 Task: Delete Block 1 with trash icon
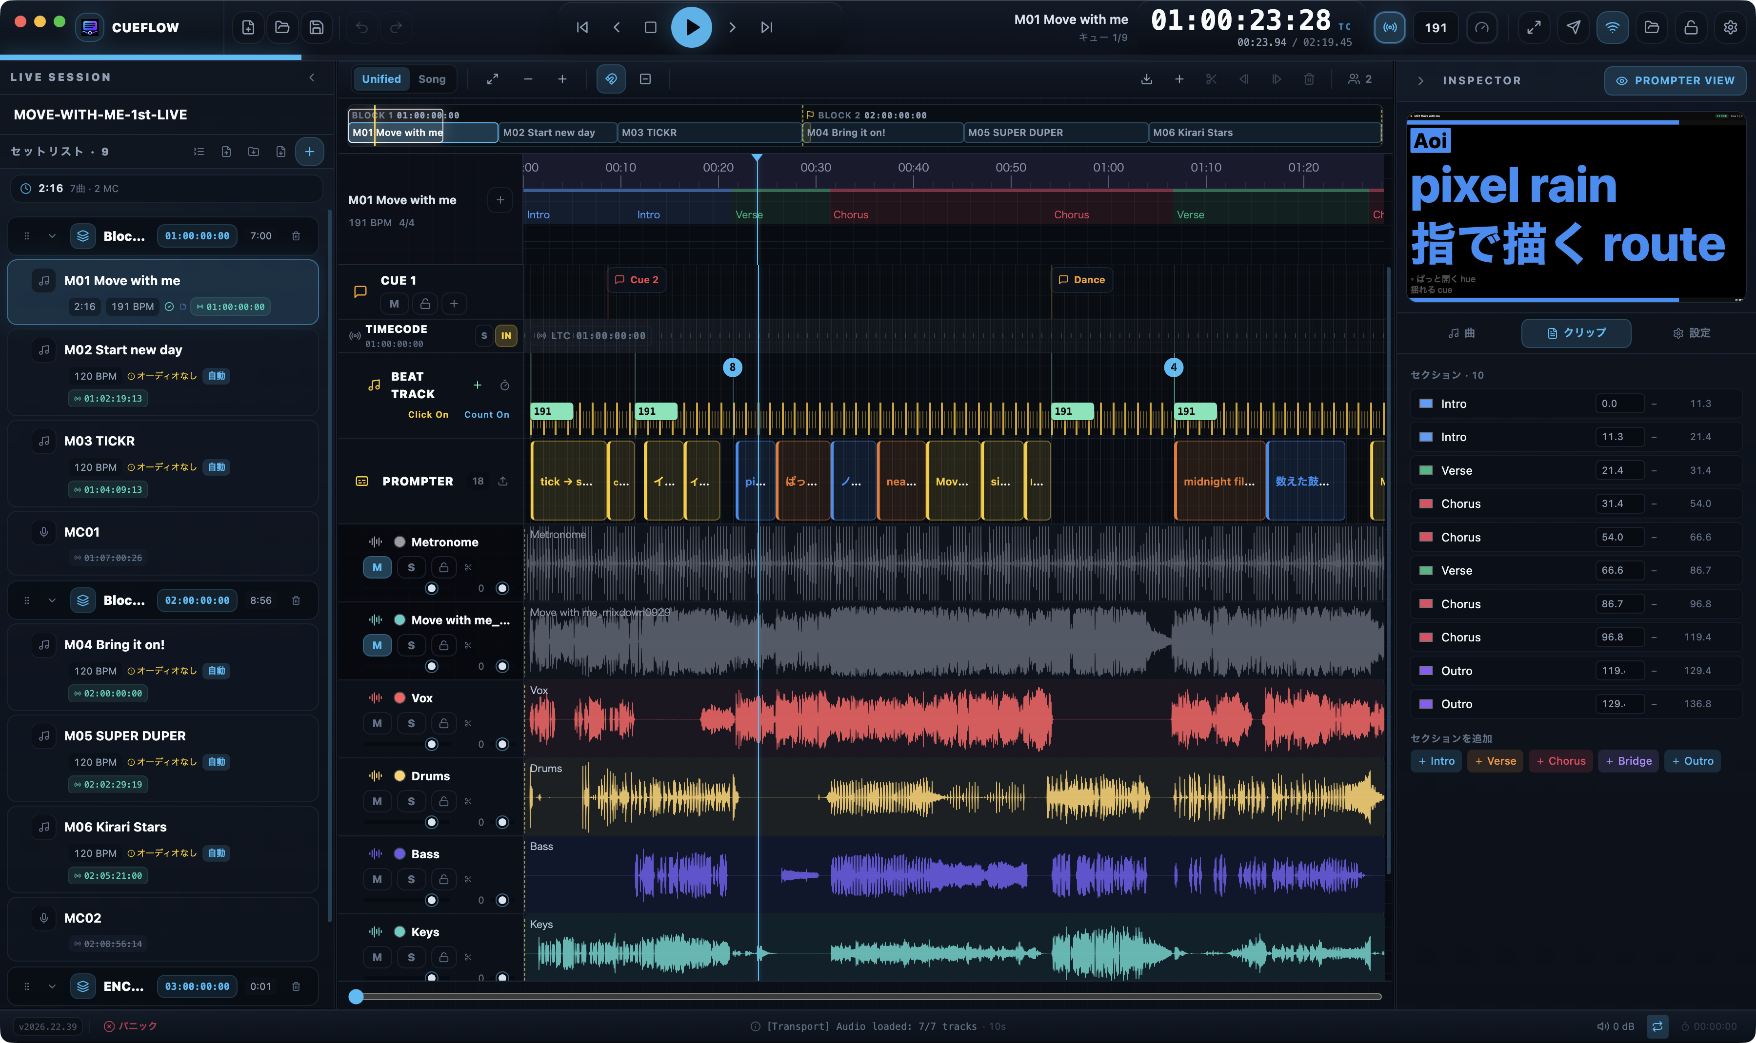click(x=296, y=236)
